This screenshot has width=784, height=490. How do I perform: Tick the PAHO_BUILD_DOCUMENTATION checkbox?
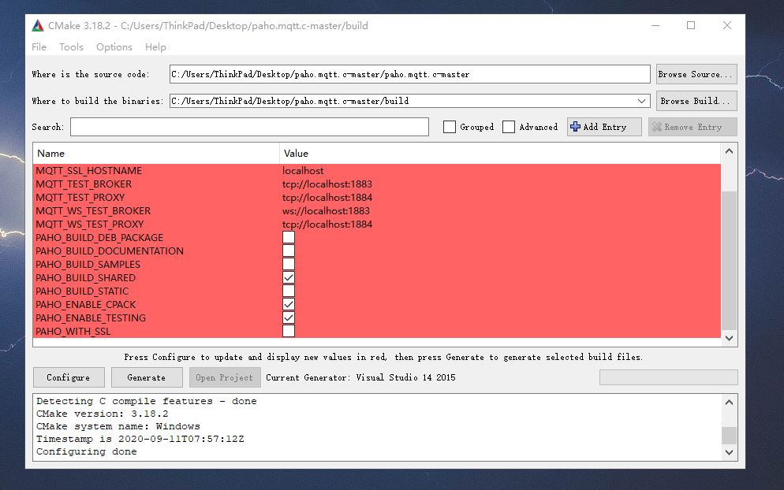tap(289, 251)
